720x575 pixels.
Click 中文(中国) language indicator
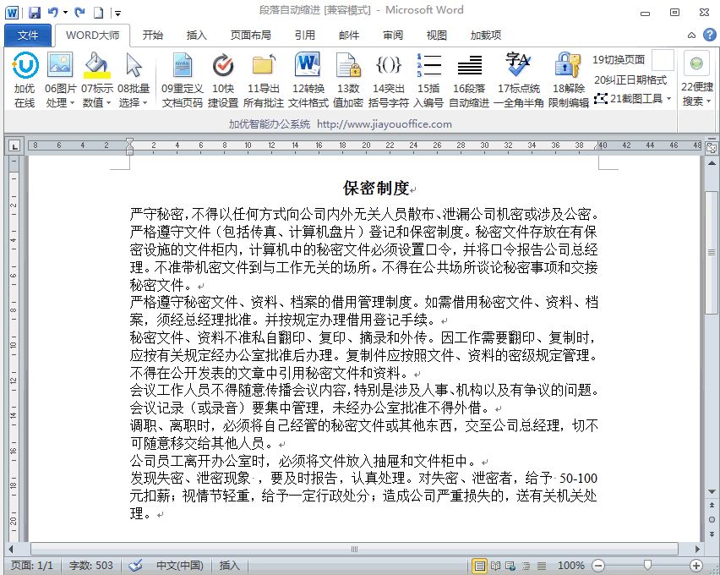[x=179, y=566]
